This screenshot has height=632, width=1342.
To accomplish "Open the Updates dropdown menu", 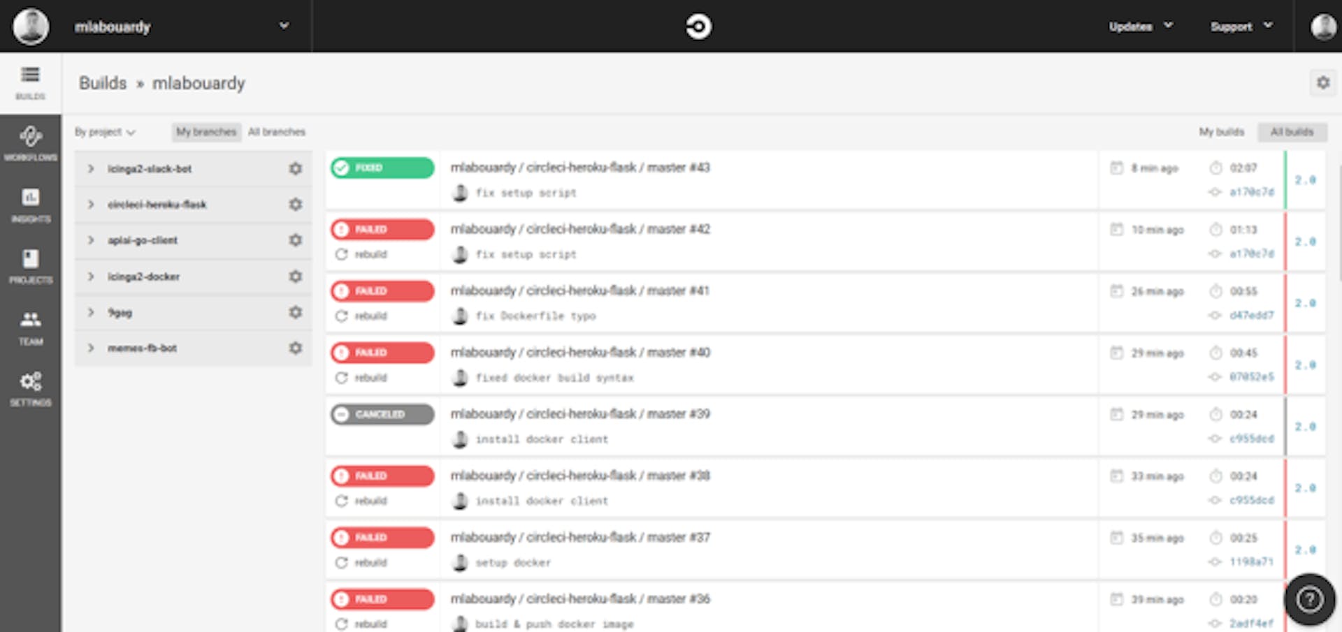I will (1141, 27).
